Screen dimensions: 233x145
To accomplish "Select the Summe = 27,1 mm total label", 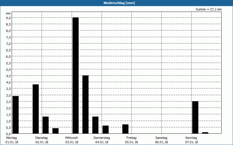I will click(209, 10).
